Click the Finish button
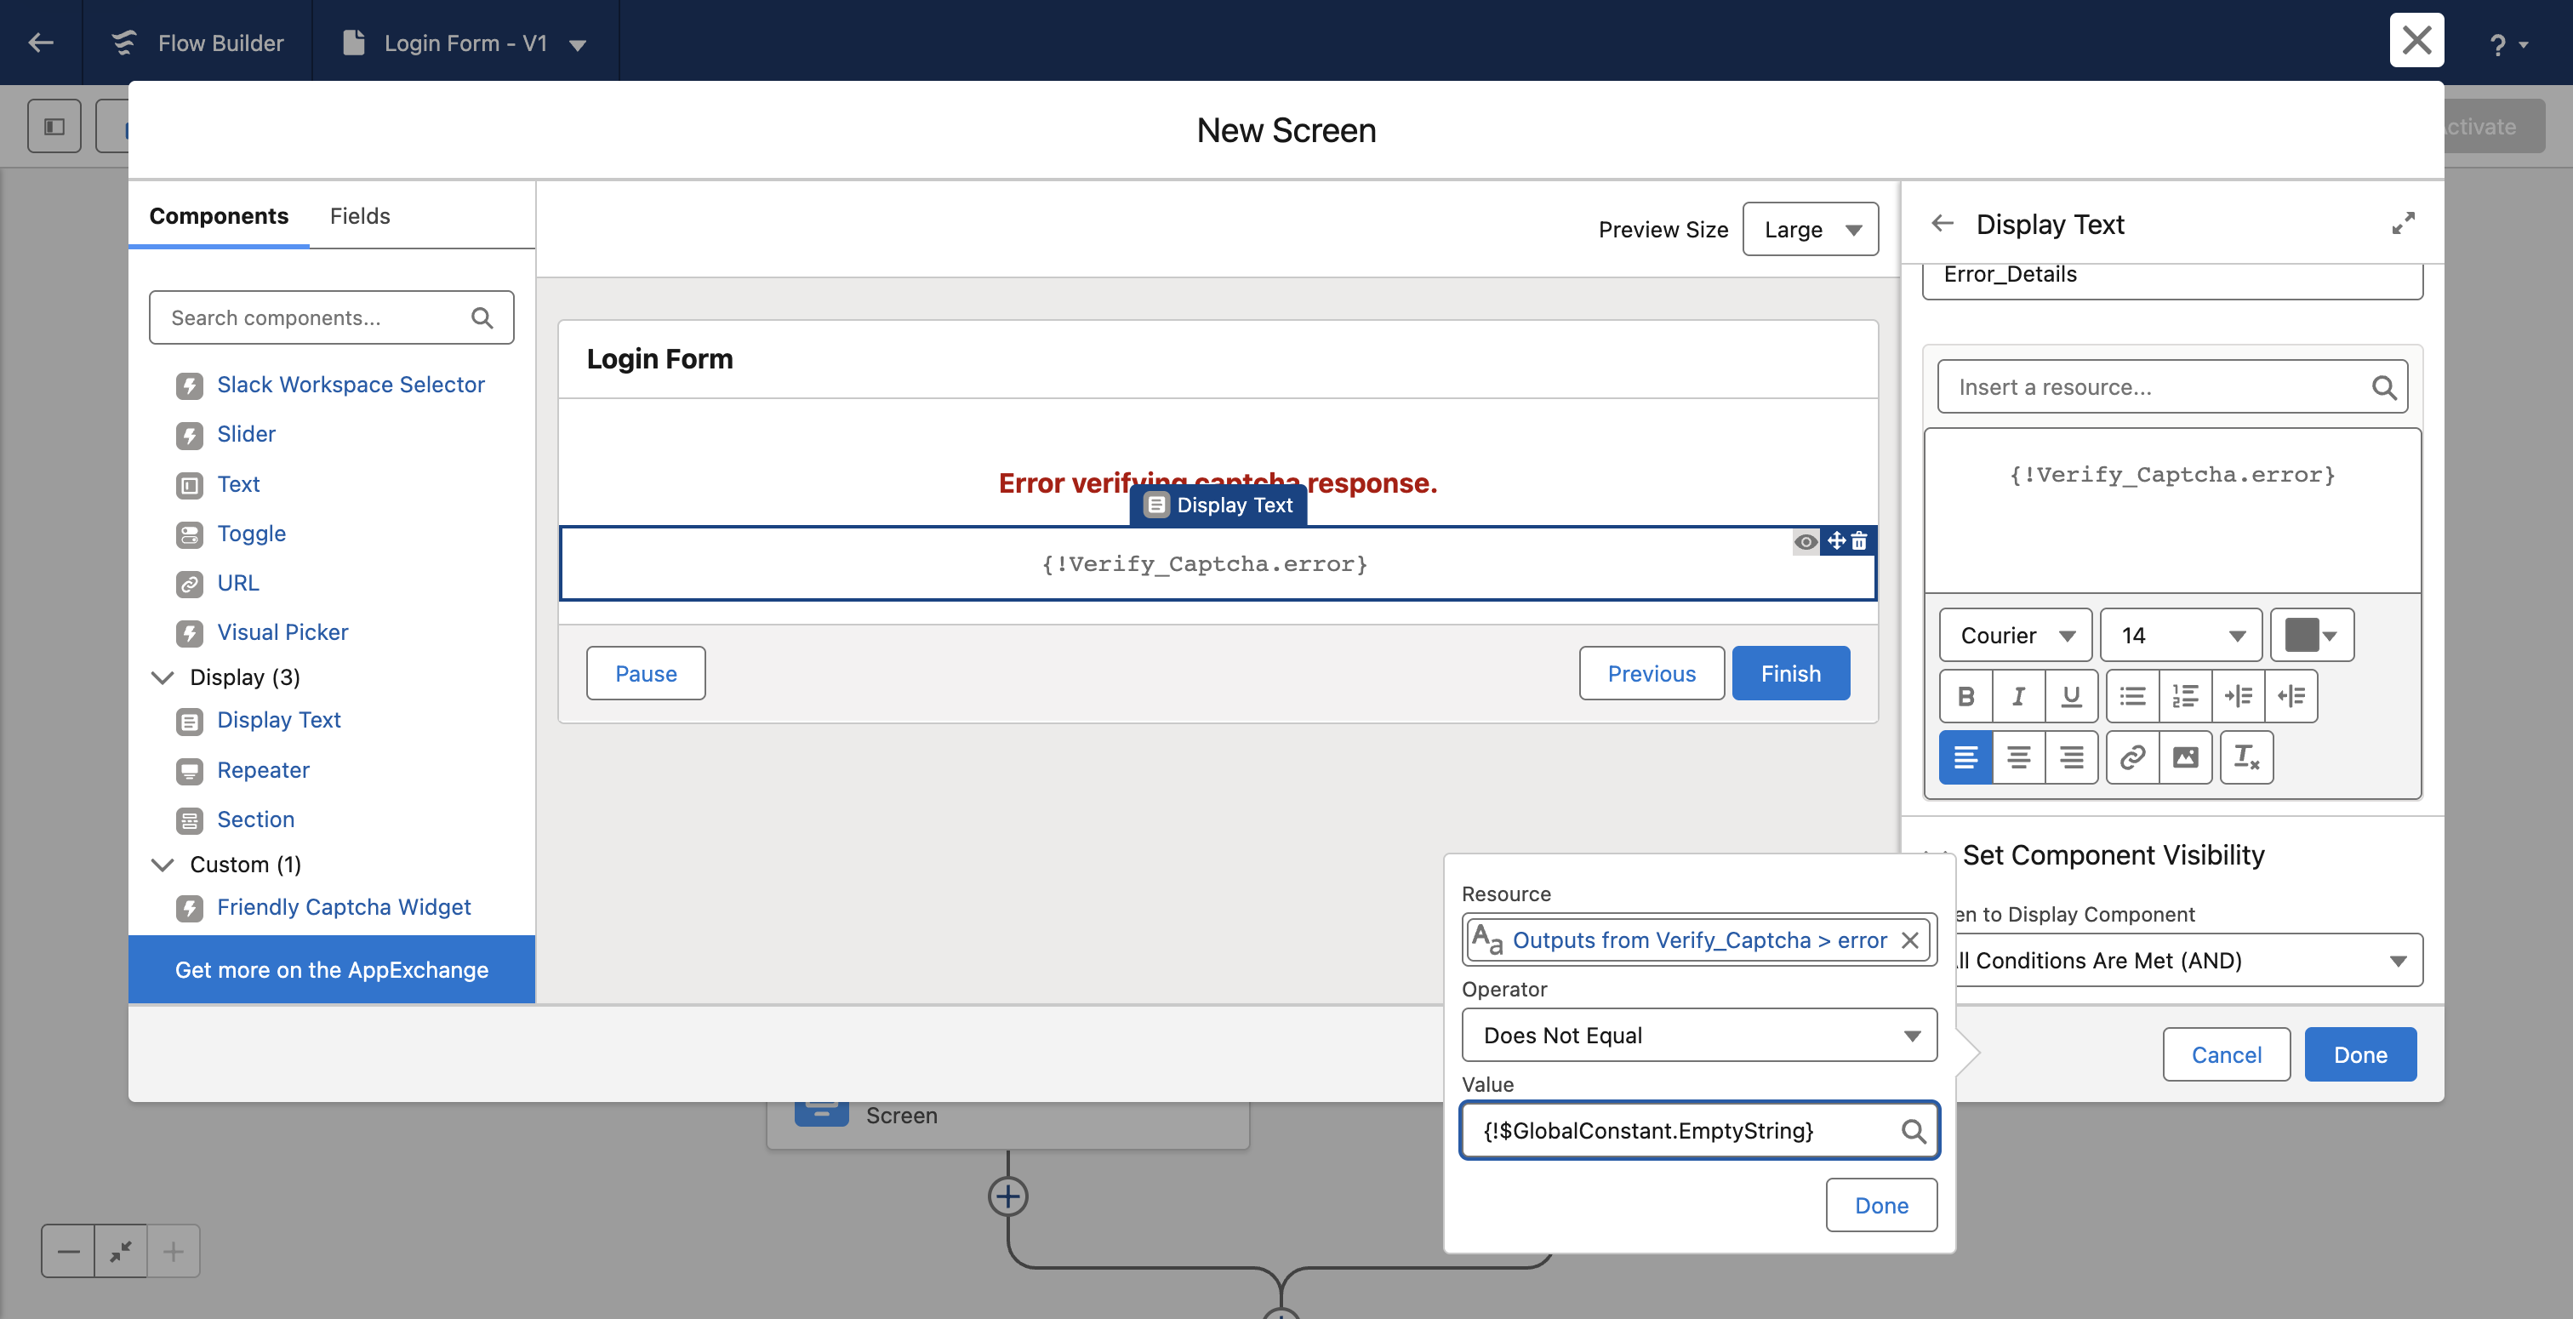Image resolution: width=2573 pixels, height=1319 pixels. coord(1791,673)
